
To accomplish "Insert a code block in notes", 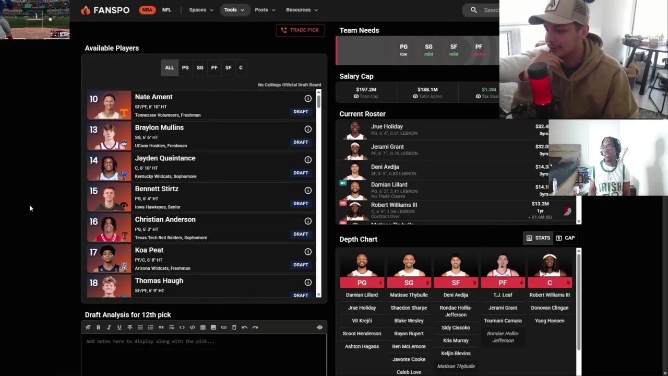I will pyautogui.click(x=192, y=327).
